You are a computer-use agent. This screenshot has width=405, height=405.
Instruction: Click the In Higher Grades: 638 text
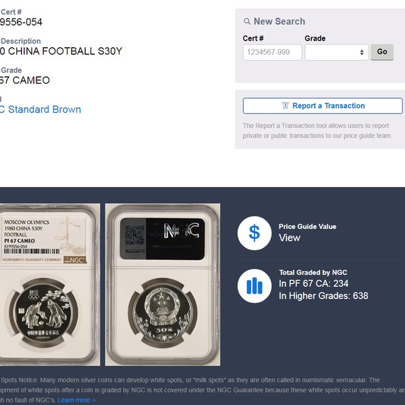(323, 296)
